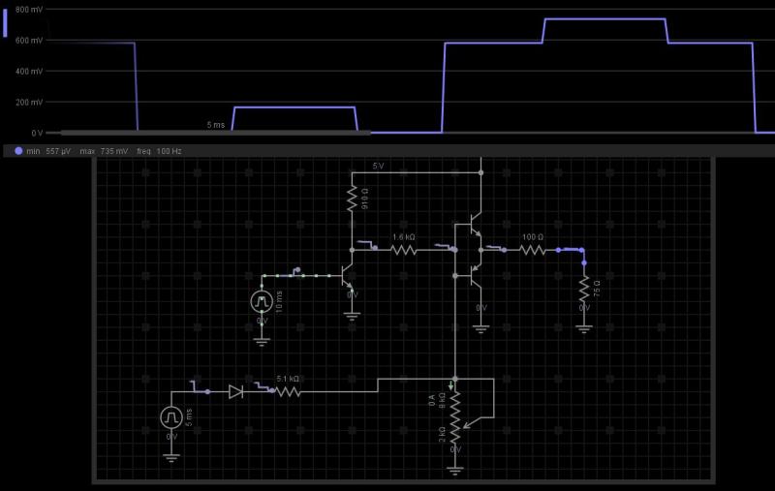The width and height of the screenshot is (775, 491).
Task: Select the 75 Ω load resistor
Action: tap(584, 289)
